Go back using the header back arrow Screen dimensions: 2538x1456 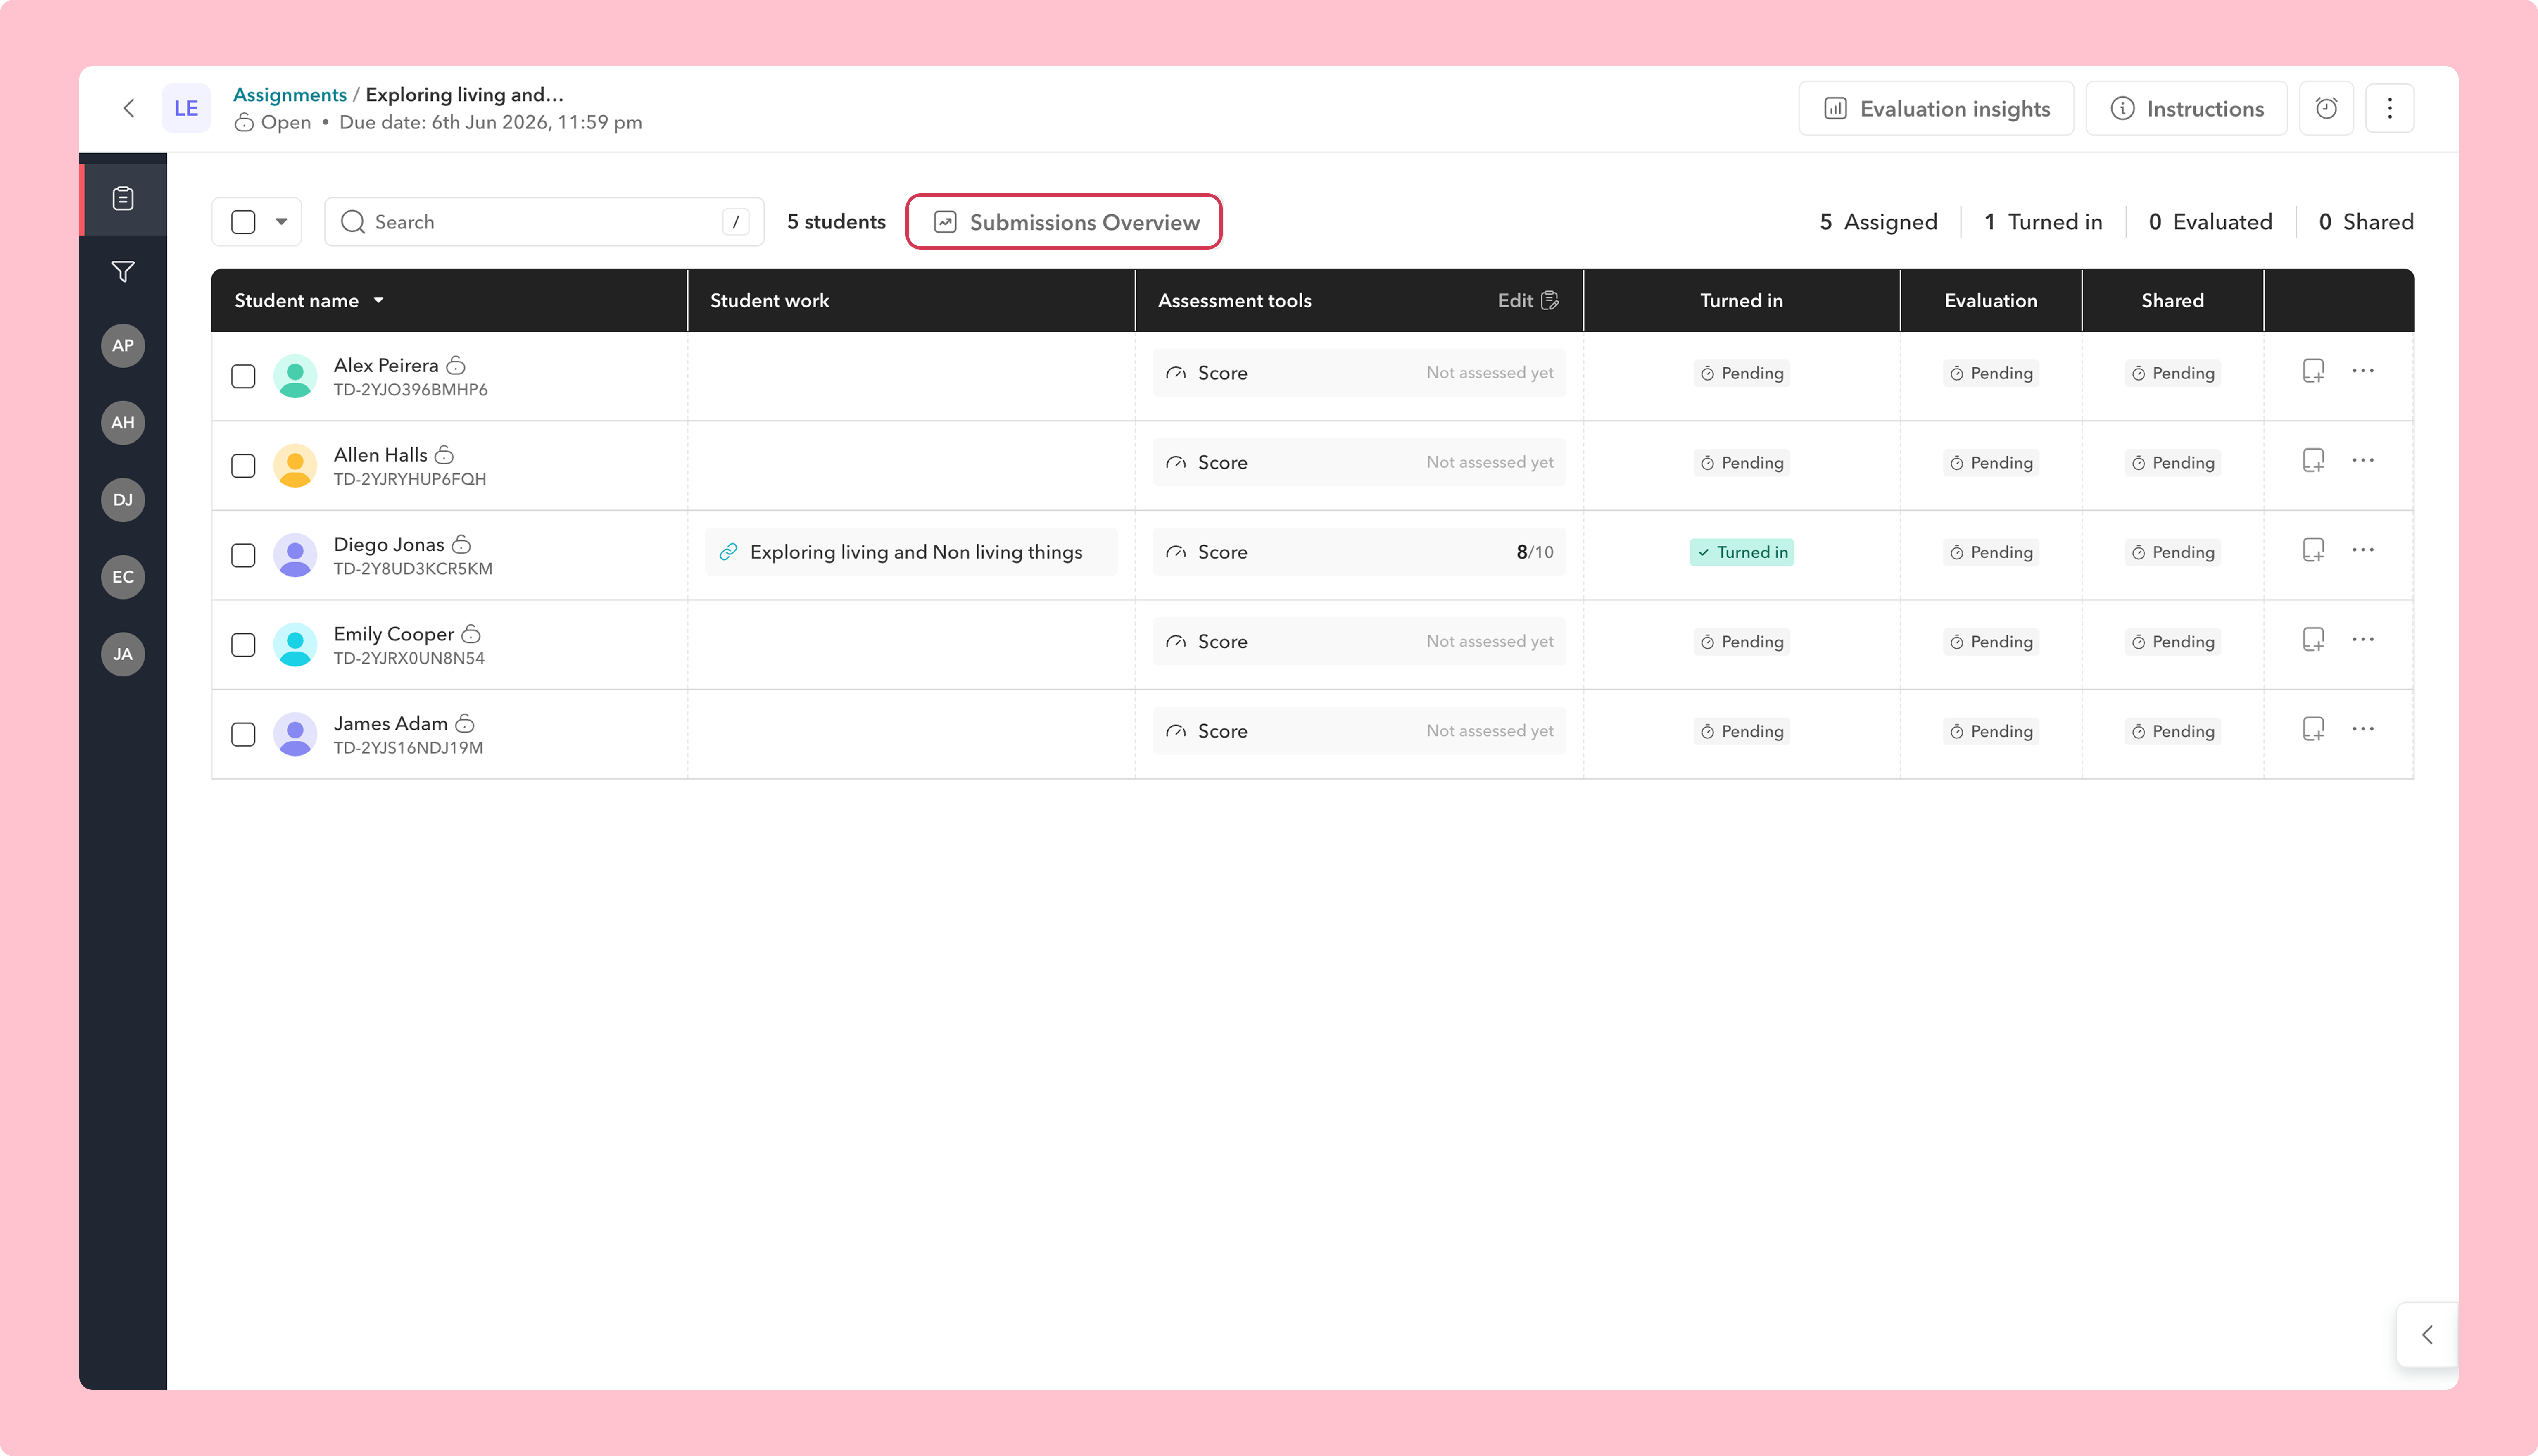tap(129, 108)
